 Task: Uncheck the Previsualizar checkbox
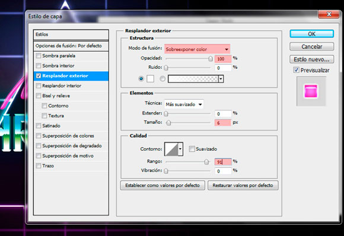296,70
